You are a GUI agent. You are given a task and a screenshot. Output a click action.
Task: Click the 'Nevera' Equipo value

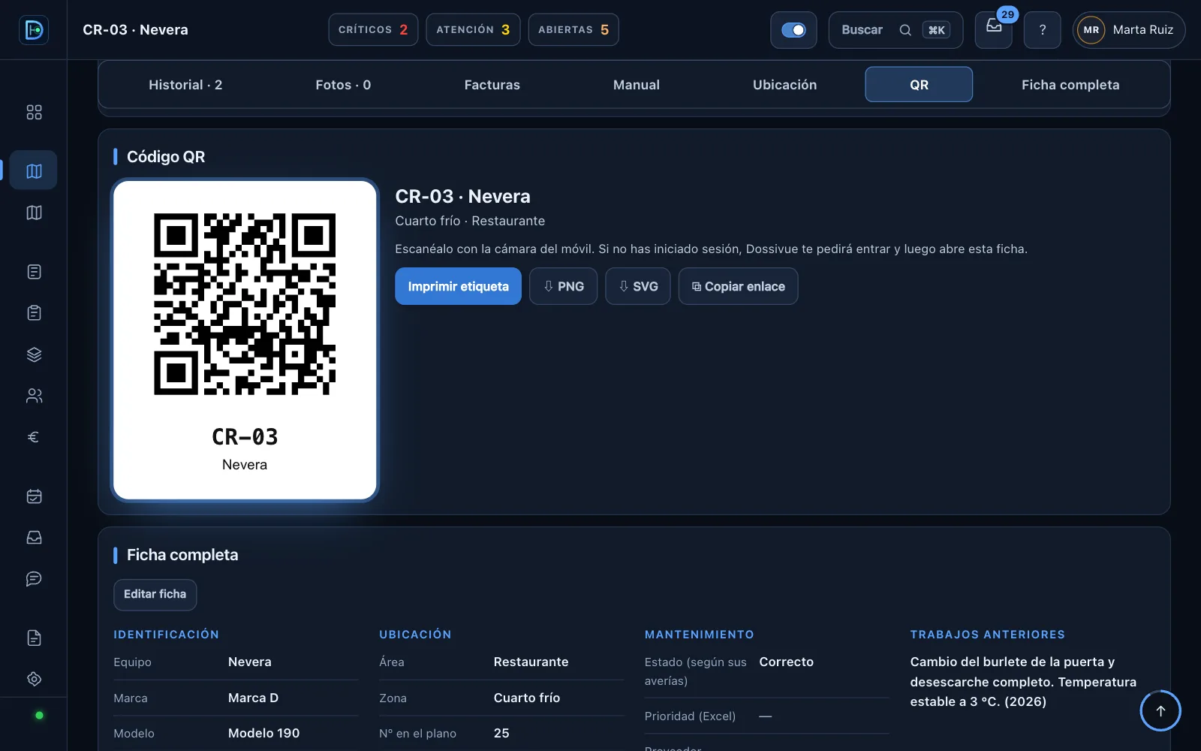tap(249, 662)
